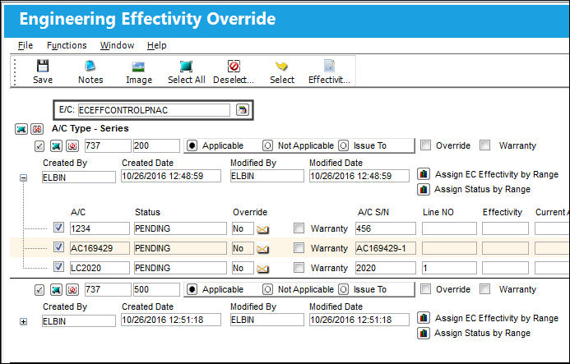This screenshot has width=570, height=364.
Task: Click Assign Status by Range text for 737 500
Action: (482, 333)
